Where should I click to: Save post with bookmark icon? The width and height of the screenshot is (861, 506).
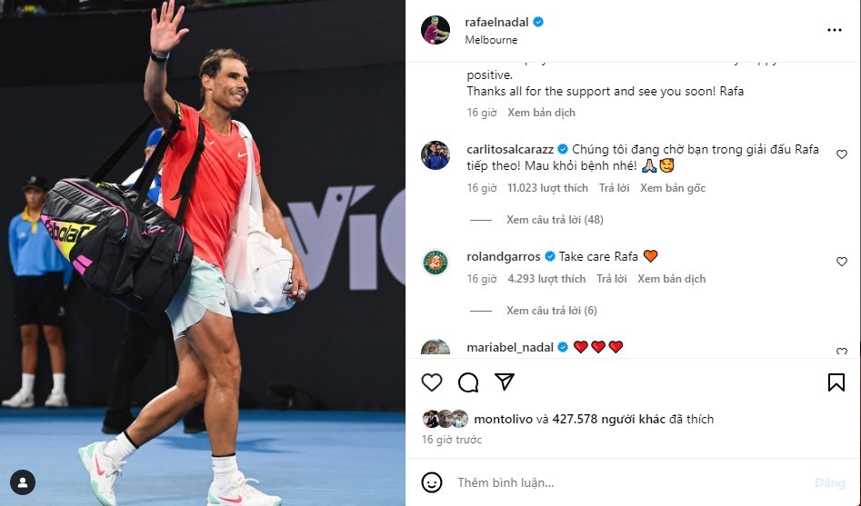[x=836, y=382]
